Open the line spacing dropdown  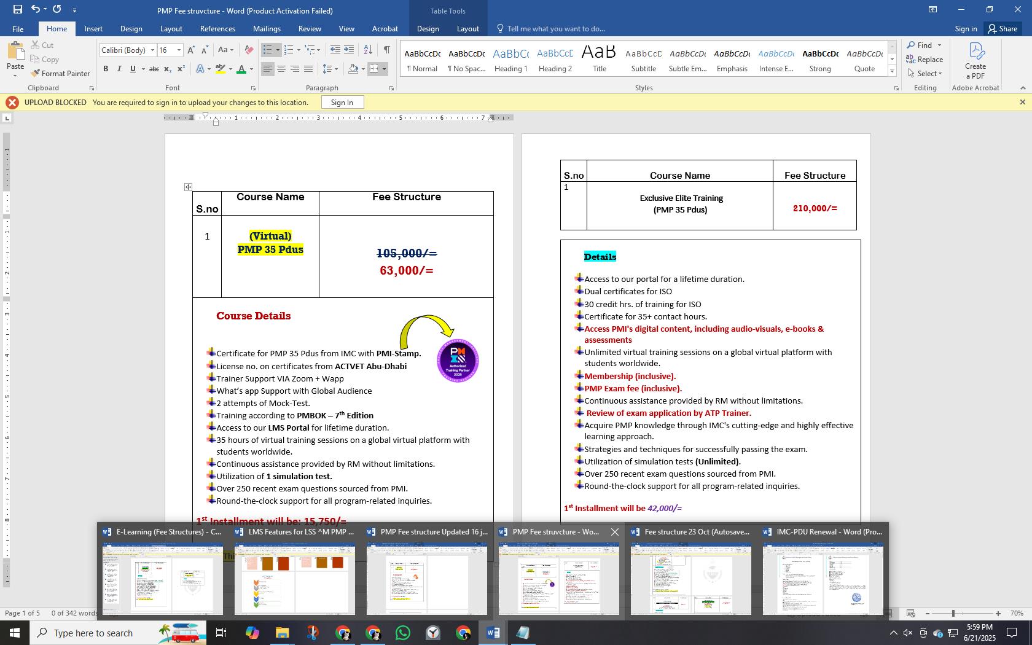pyautogui.click(x=330, y=69)
